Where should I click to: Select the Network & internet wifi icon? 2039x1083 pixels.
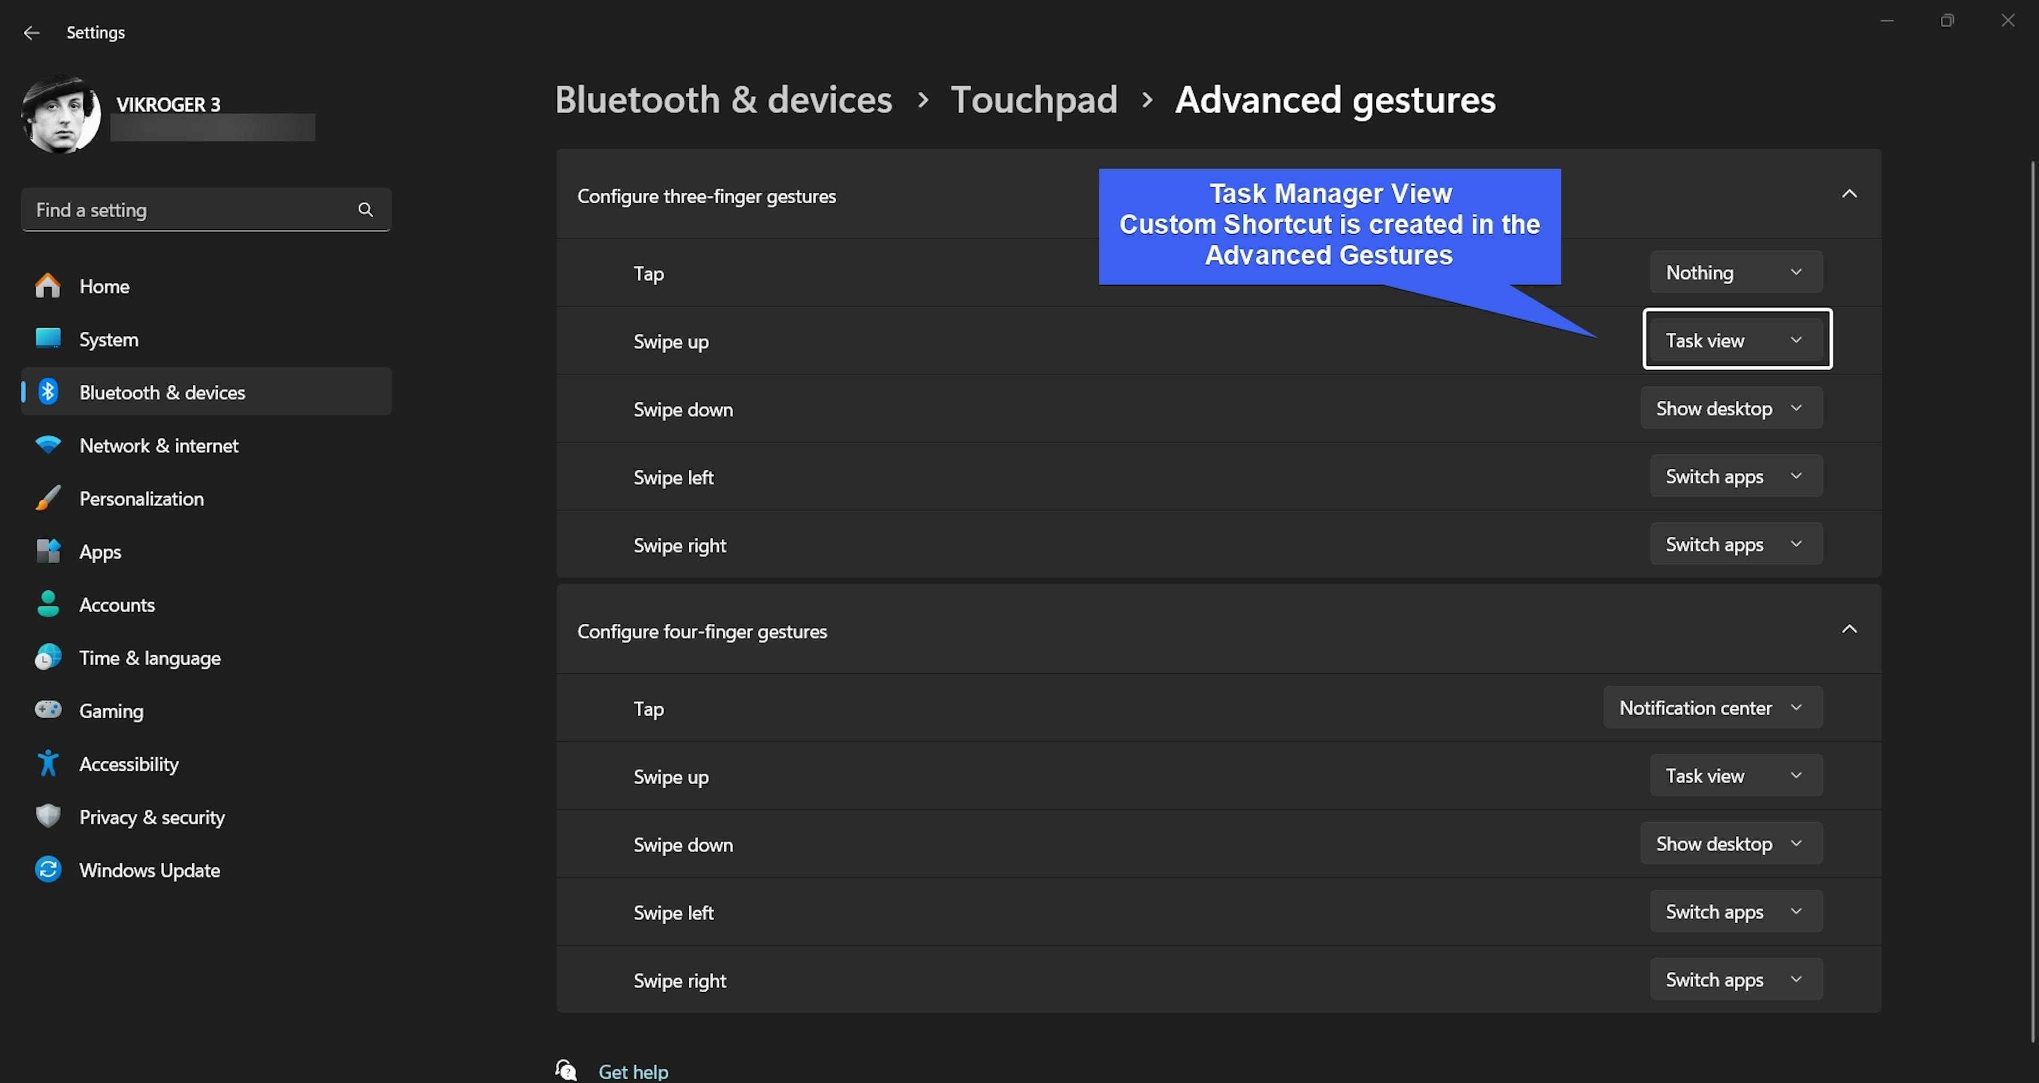click(x=47, y=445)
